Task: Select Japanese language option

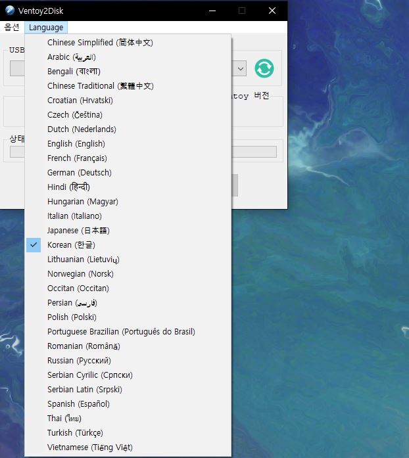Action: coord(128,231)
